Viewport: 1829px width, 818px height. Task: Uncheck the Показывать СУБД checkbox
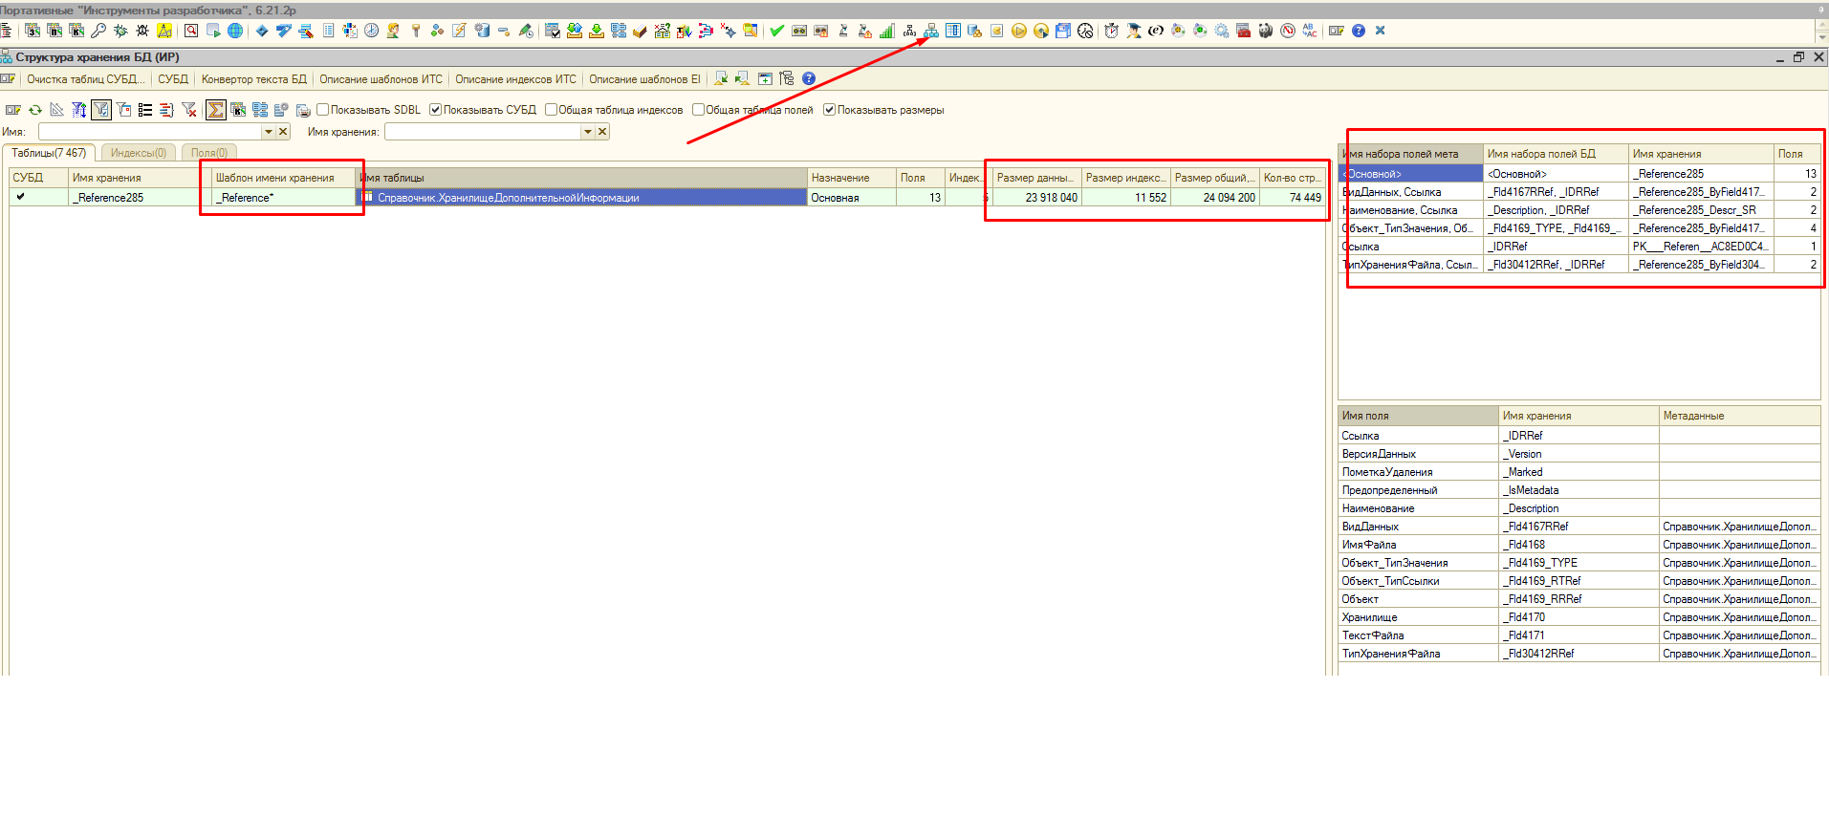(436, 110)
